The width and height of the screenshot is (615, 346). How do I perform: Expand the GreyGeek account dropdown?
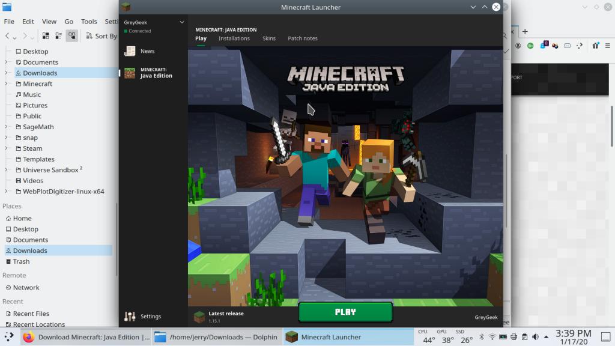point(182,22)
